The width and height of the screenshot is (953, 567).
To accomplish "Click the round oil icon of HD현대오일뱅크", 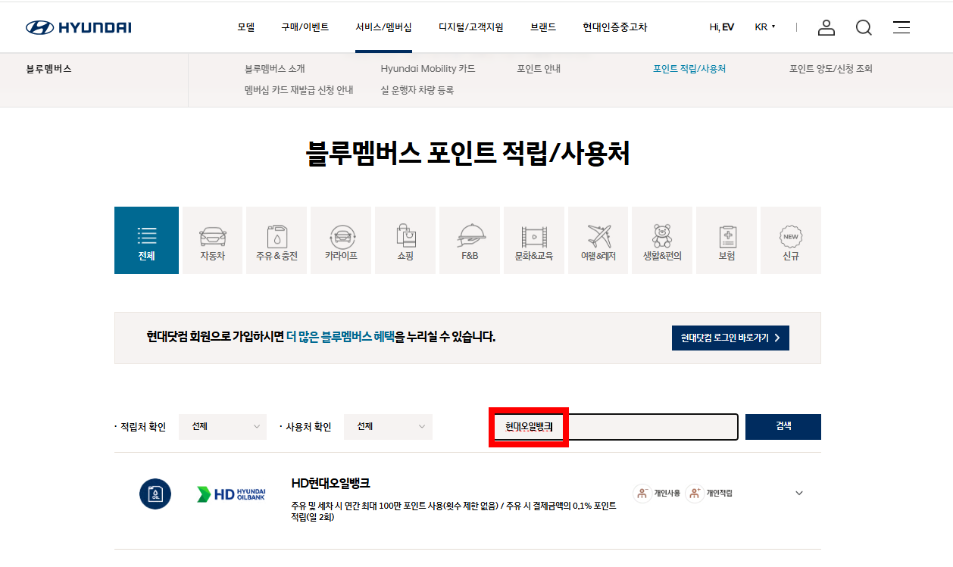I will pos(155,494).
